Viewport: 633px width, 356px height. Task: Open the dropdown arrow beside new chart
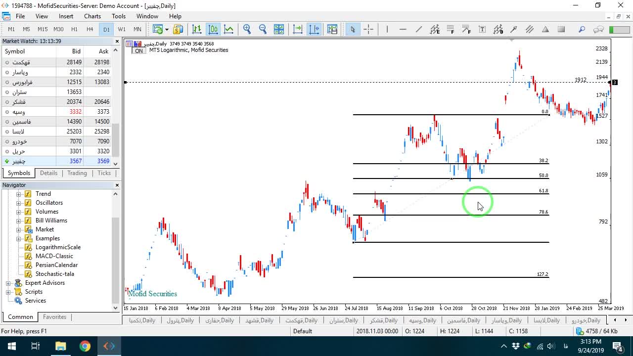pyautogui.click(x=167, y=29)
